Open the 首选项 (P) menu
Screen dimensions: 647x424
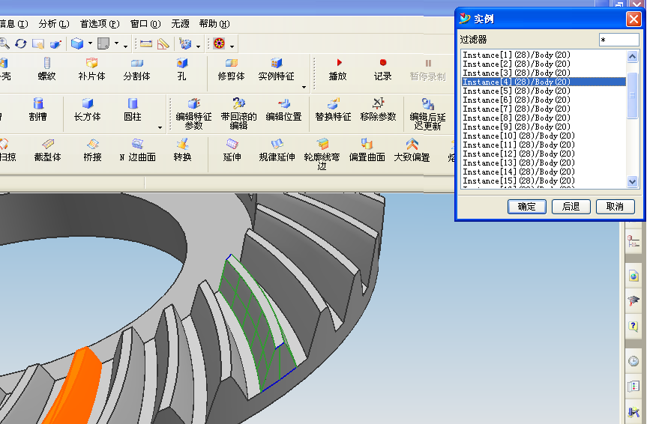coord(100,24)
